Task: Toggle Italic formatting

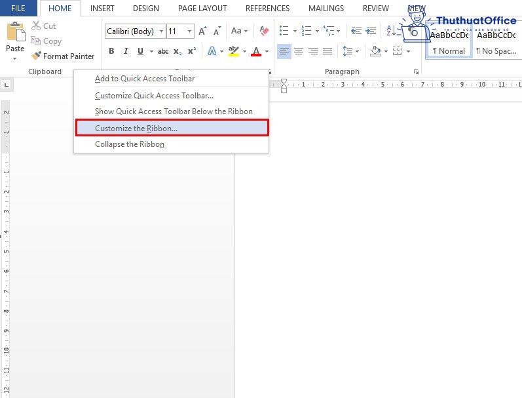Action: [126, 51]
